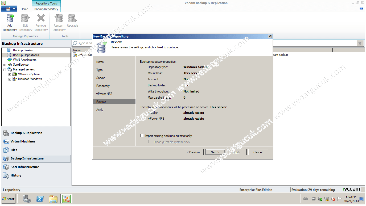Clear the search with the X button
The height and width of the screenshot is (206, 366).
[x=360, y=43]
